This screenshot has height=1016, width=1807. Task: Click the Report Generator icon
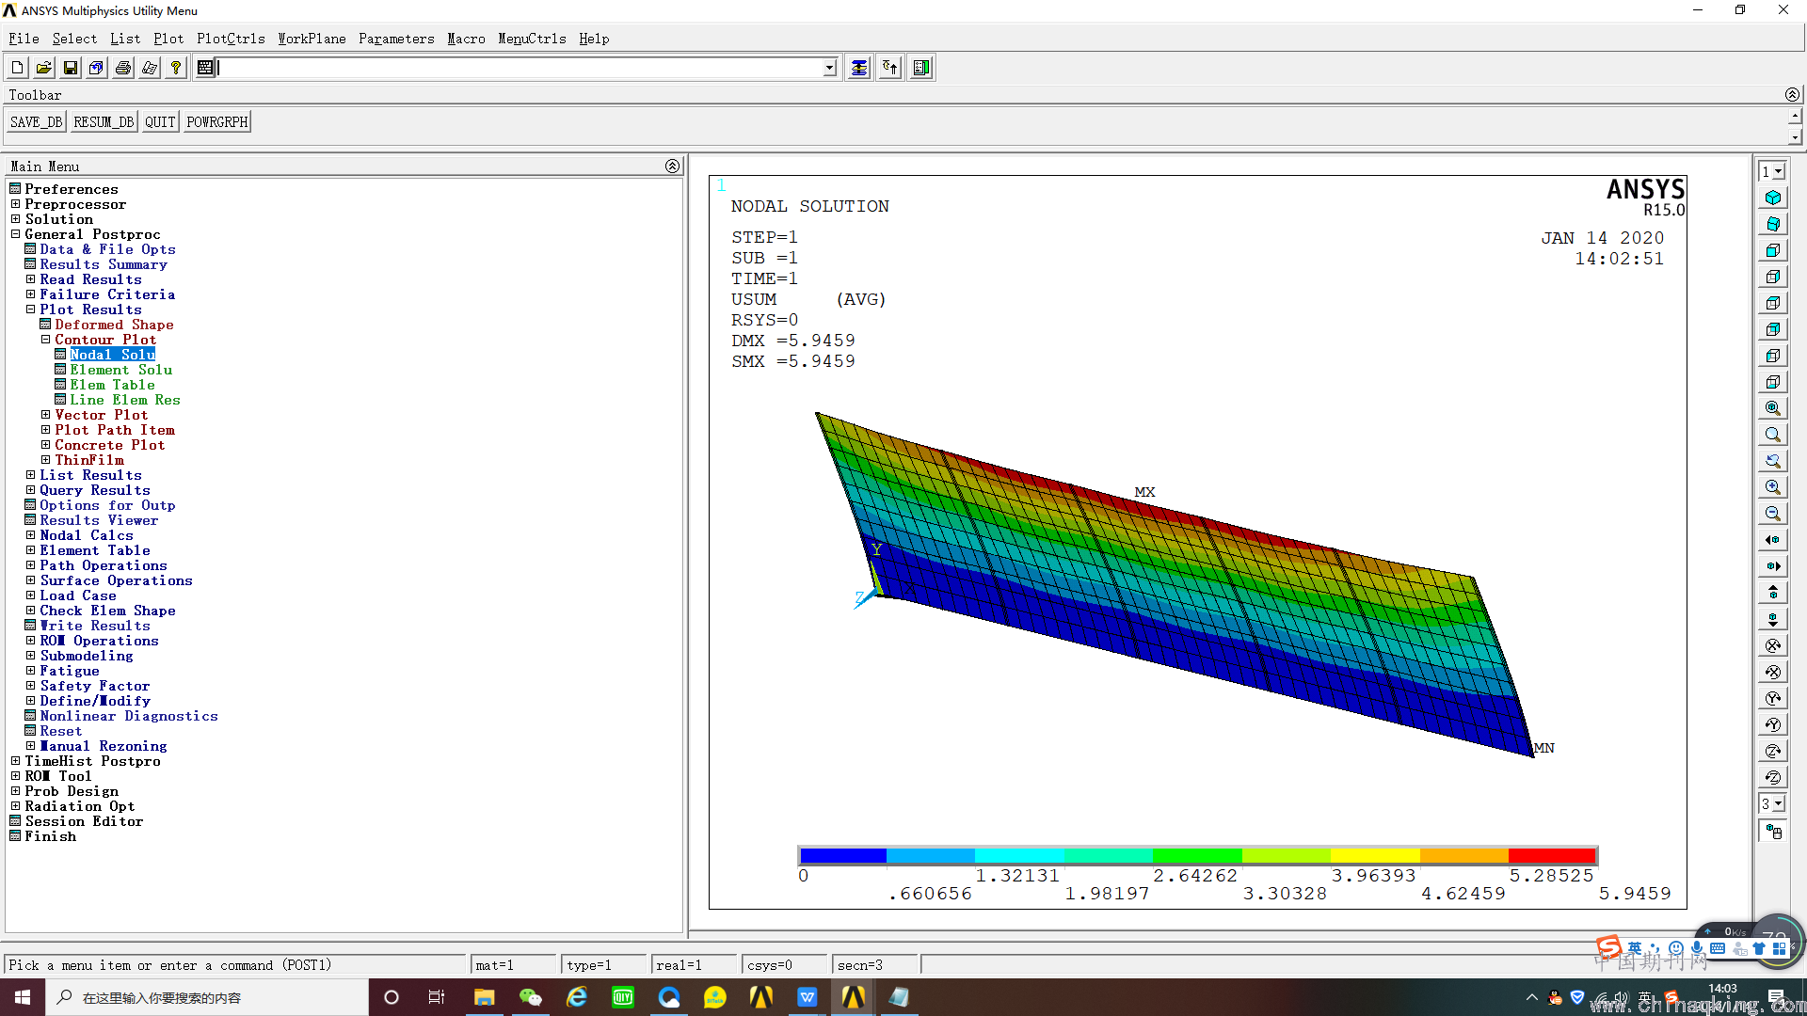149,68
